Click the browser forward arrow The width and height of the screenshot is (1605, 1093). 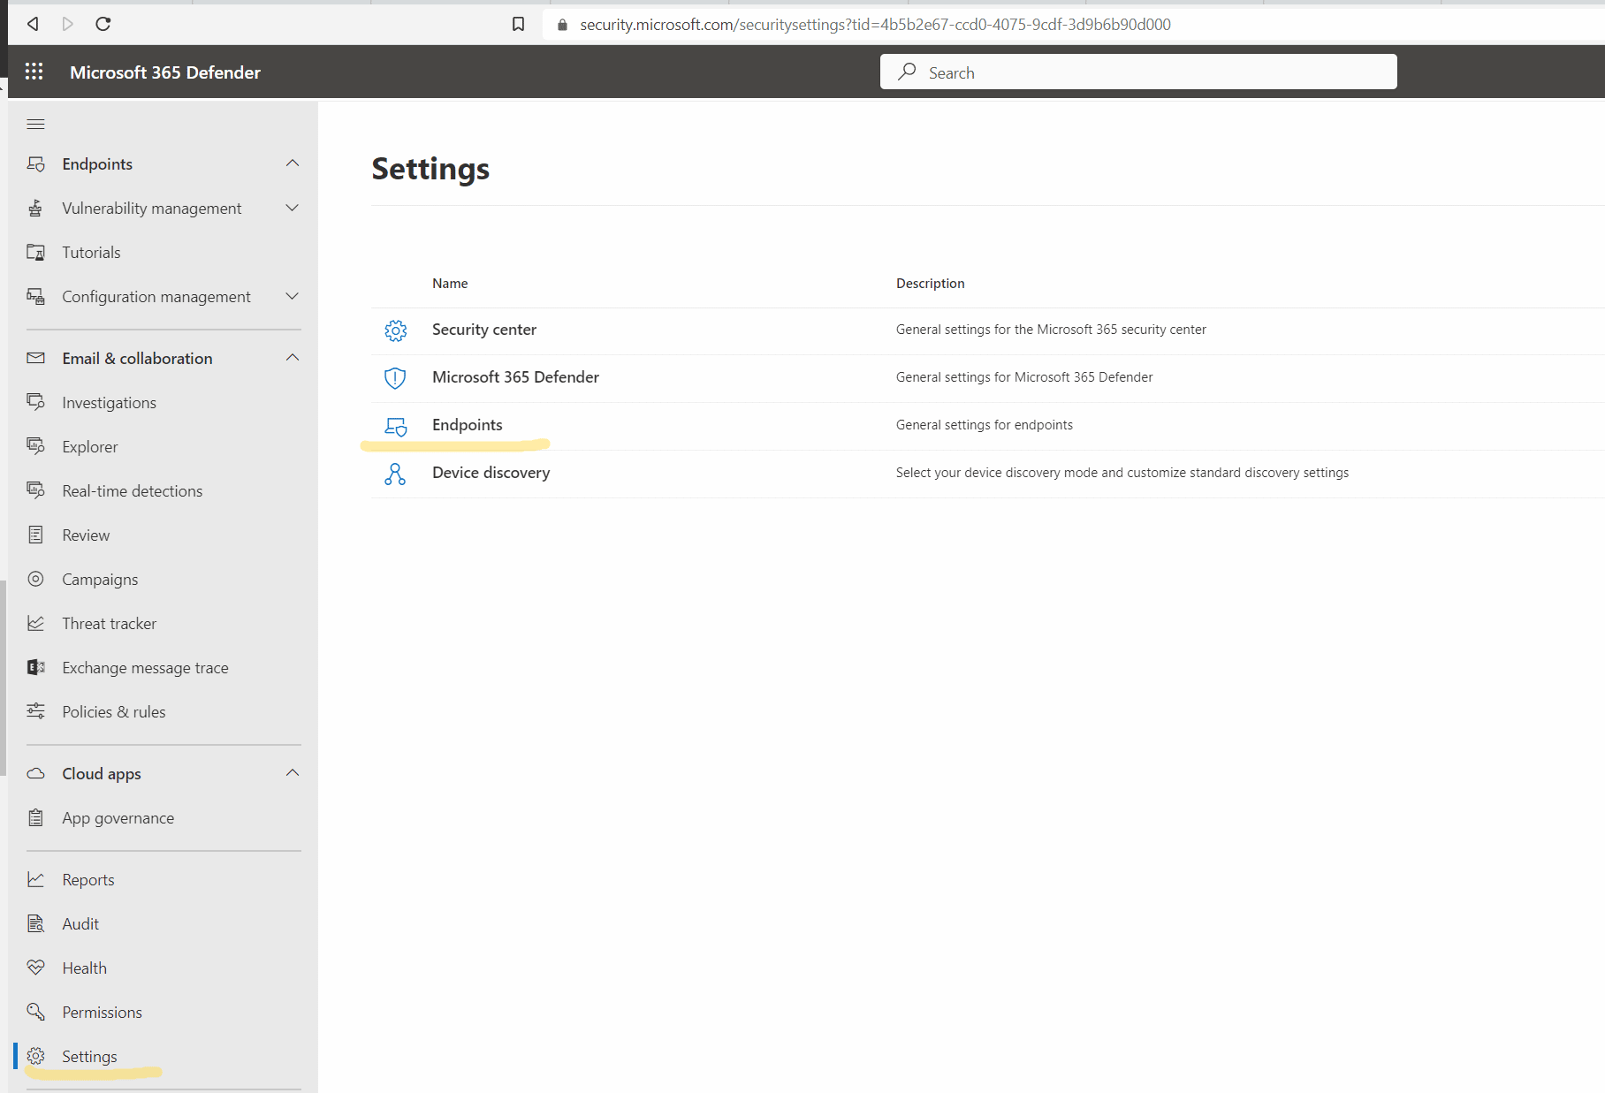68,24
